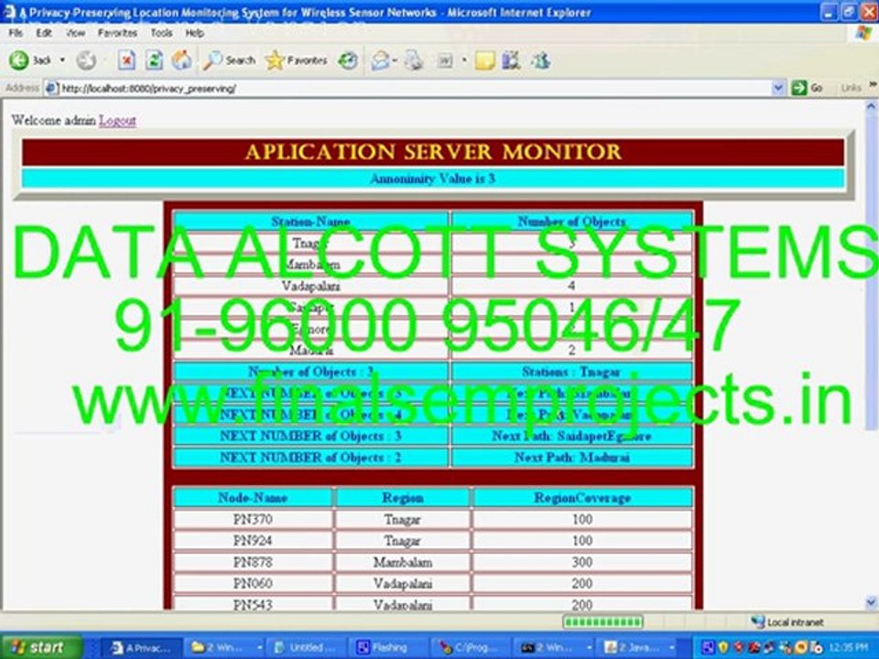Screen dimensions: 879x659
Task: Print the page with the printer icon
Action: tap(414, 60)
